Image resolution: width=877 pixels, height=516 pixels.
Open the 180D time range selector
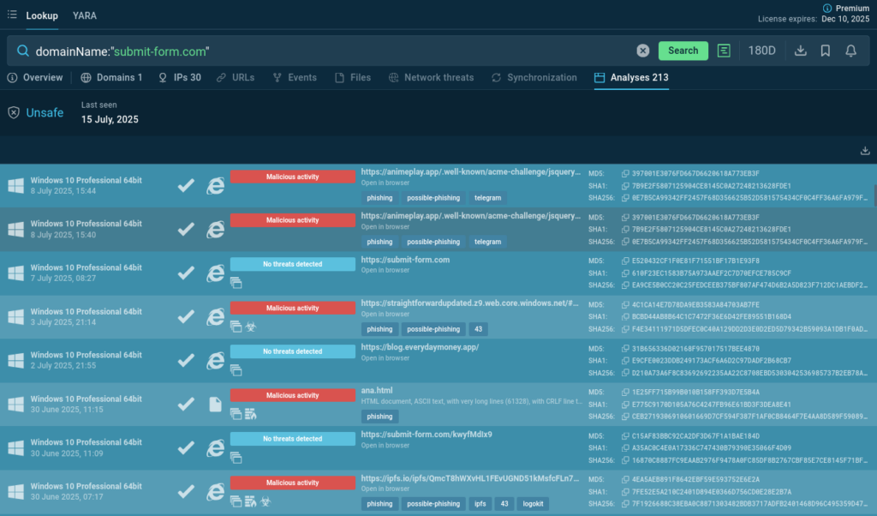pos(762,51)
